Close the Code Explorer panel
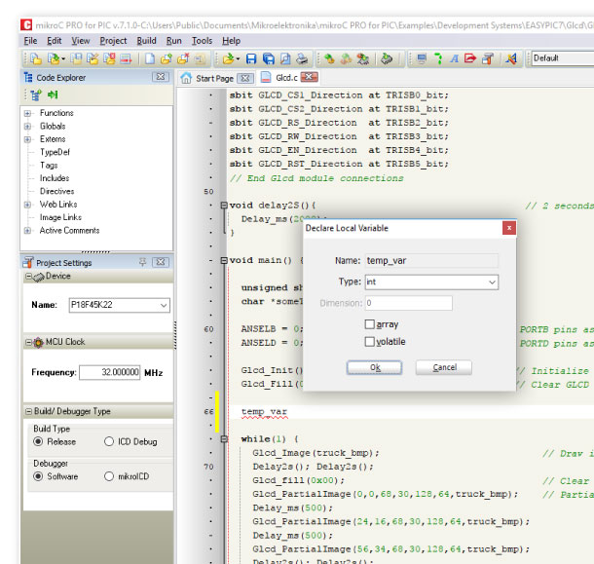This screenshot has width=594, height=564. coord(161,77)
